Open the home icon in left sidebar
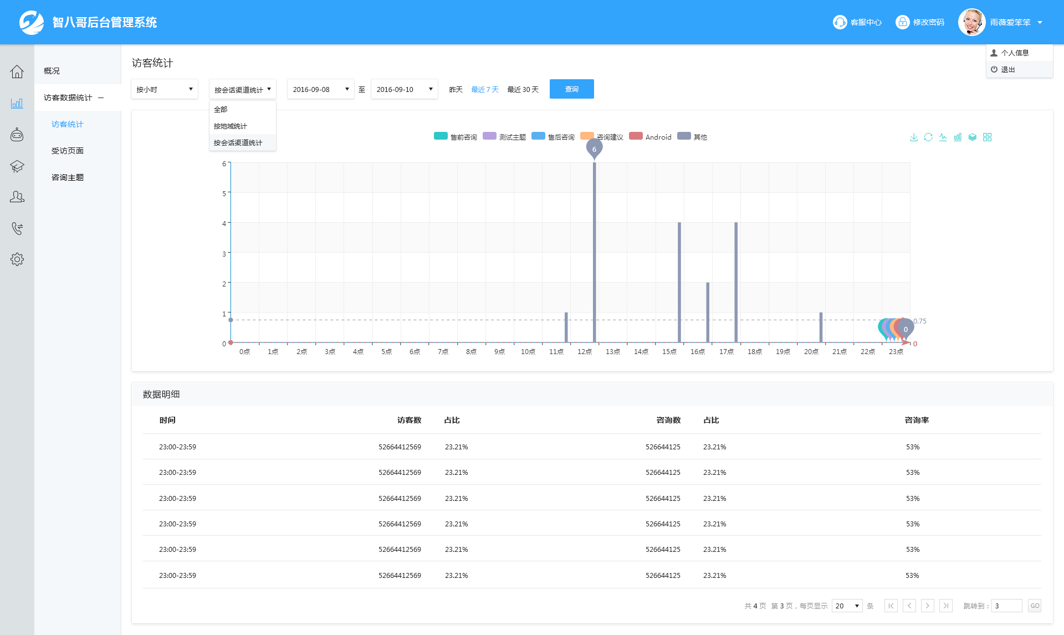1064x635 pixels. coord(17,71)
